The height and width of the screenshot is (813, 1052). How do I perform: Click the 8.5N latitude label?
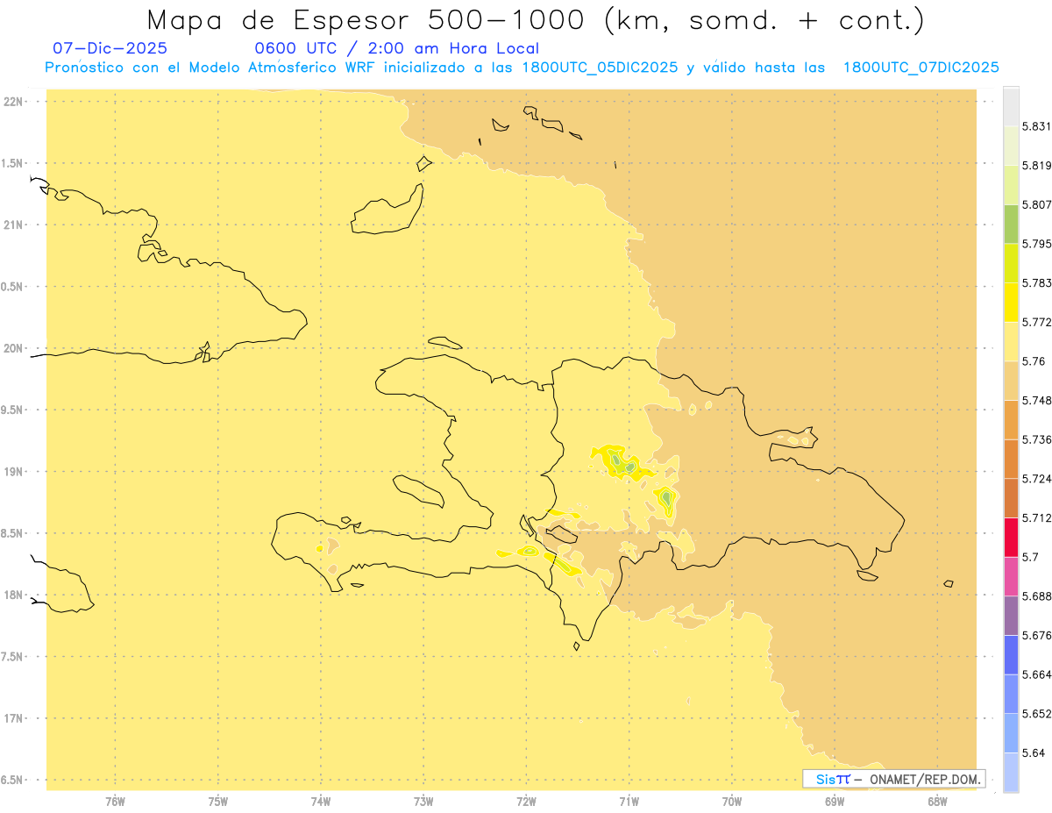(13, 533)
